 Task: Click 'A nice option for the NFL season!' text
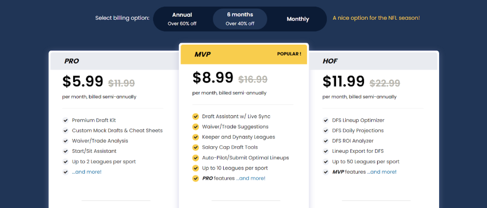376,18
